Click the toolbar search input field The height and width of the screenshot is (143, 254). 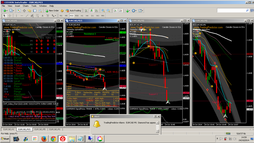click(231, 10)
